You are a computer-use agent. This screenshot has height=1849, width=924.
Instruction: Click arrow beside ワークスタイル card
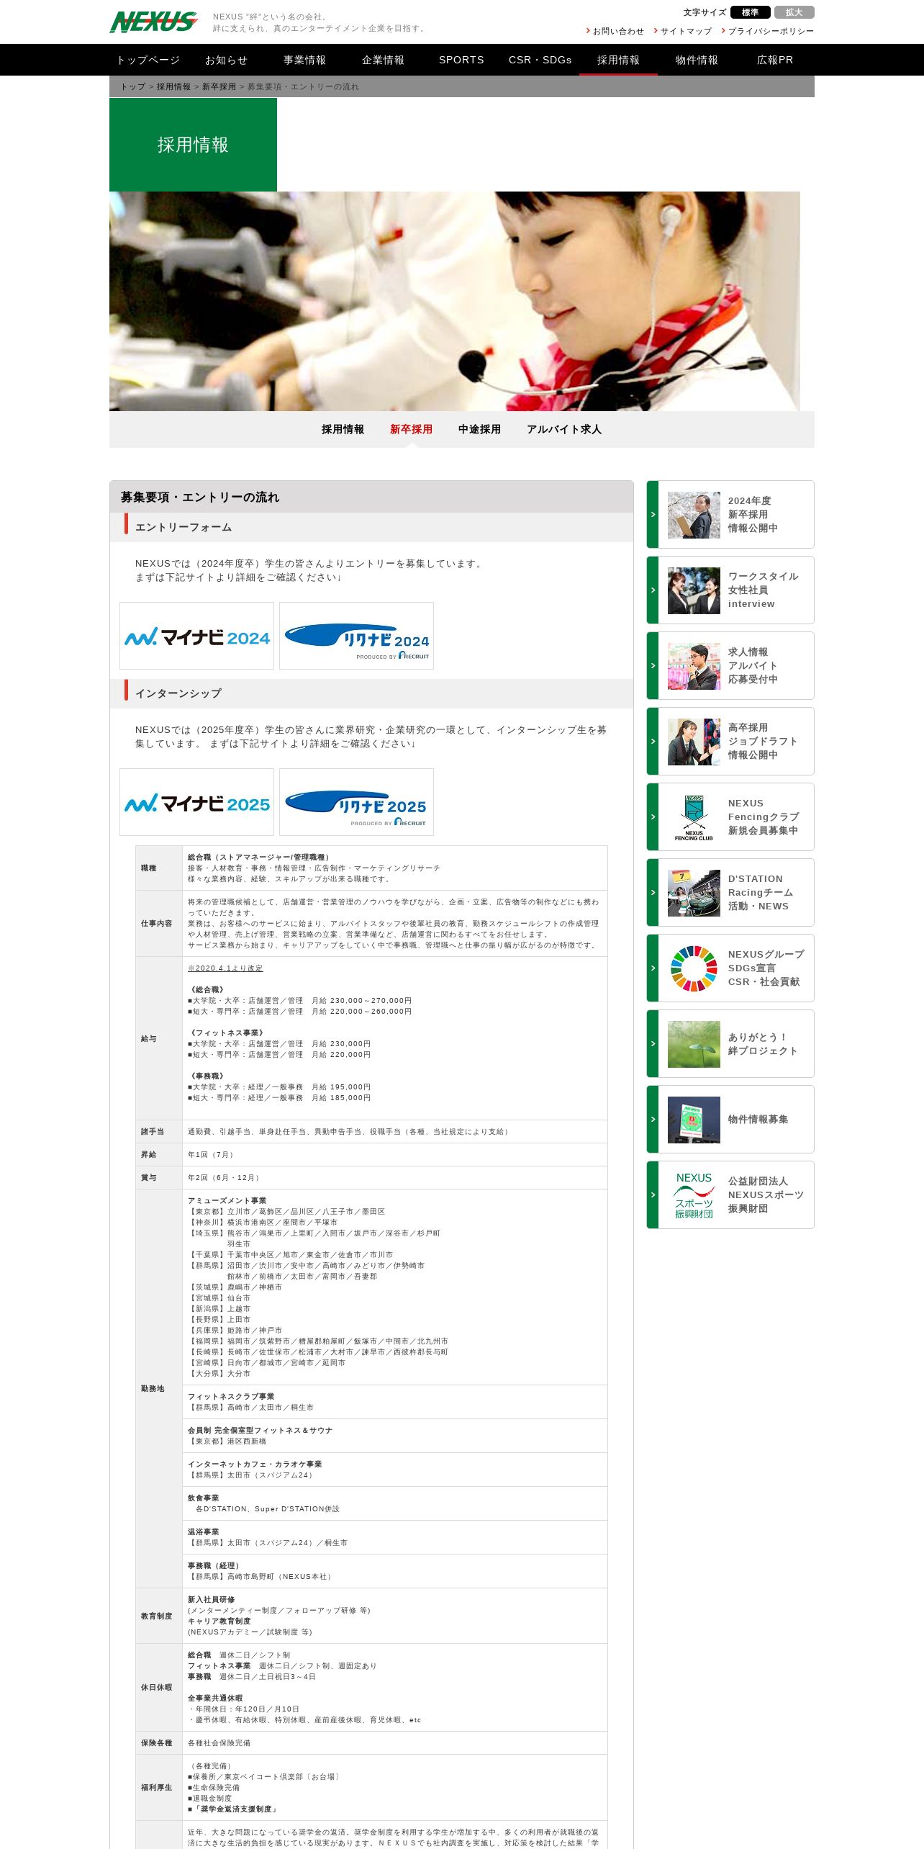click(x=653, y=590)
